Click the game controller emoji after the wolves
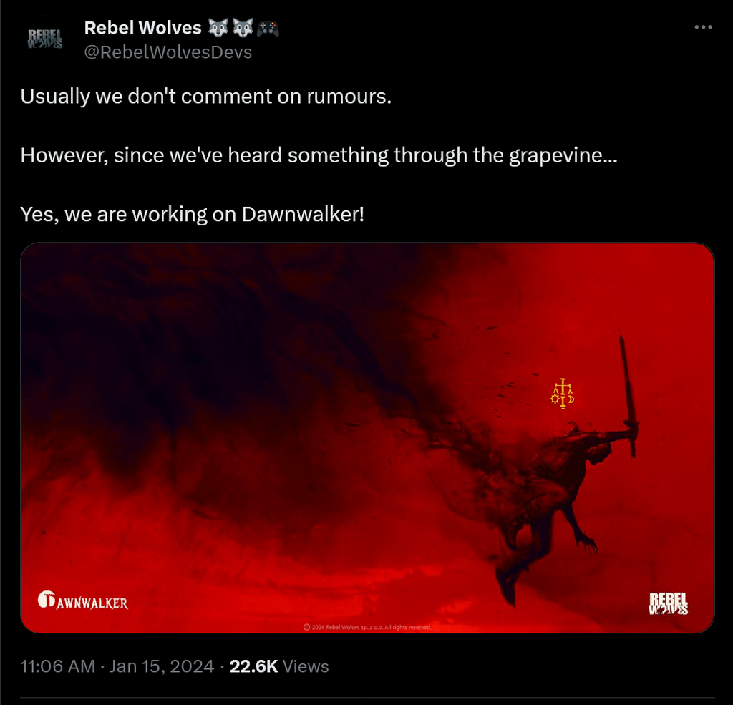Image resolution: width=733 pixels, height=705 pixels. click(x=268, y=29)
